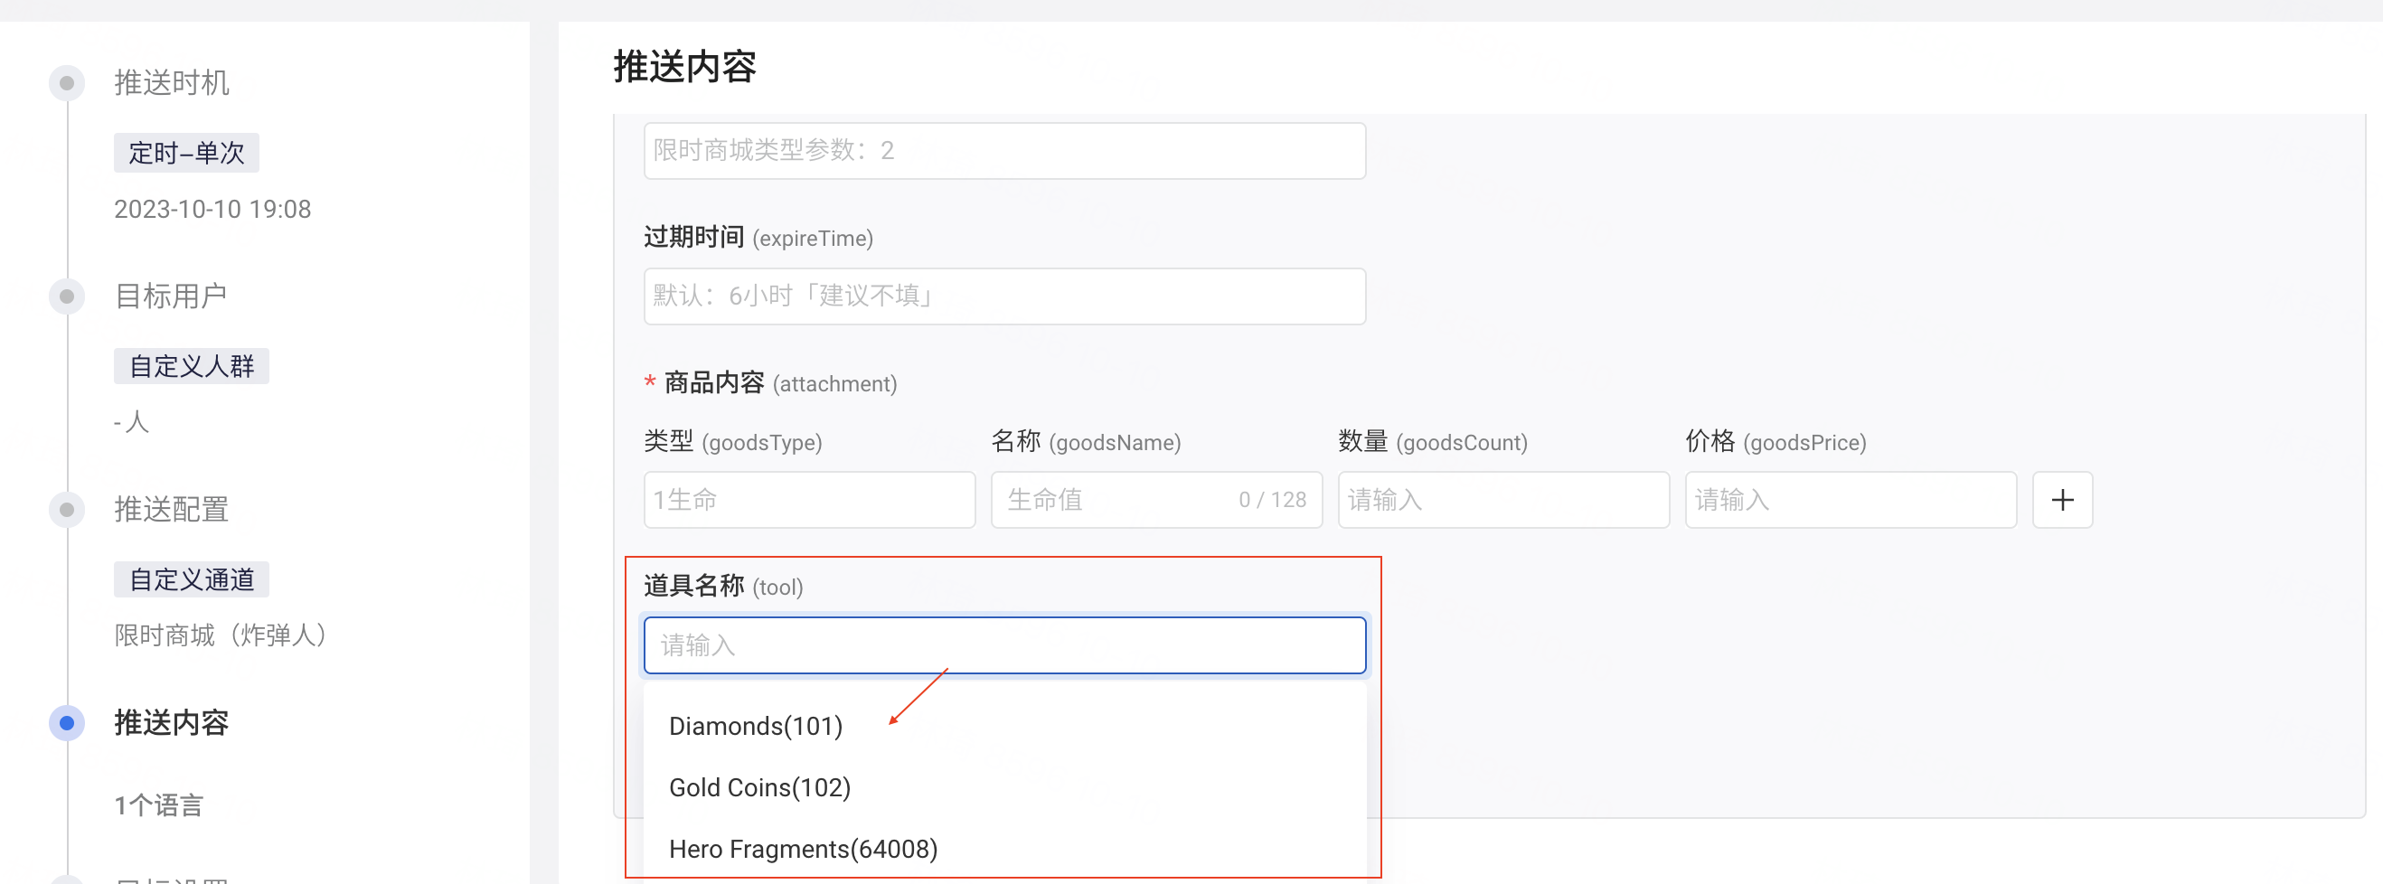Select the 推送时机 step circle

[67, 83]
